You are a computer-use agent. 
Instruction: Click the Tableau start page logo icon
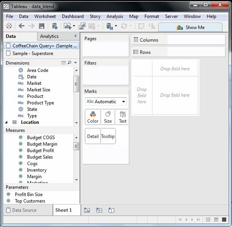pyautogui.click(x=9, y=26)
